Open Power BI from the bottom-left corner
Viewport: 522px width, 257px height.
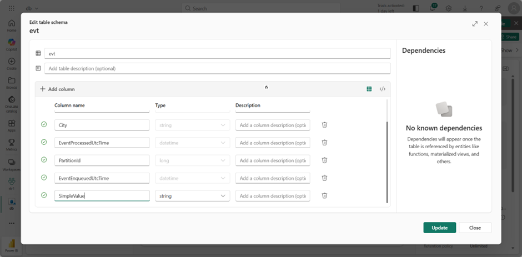point(11,245)
